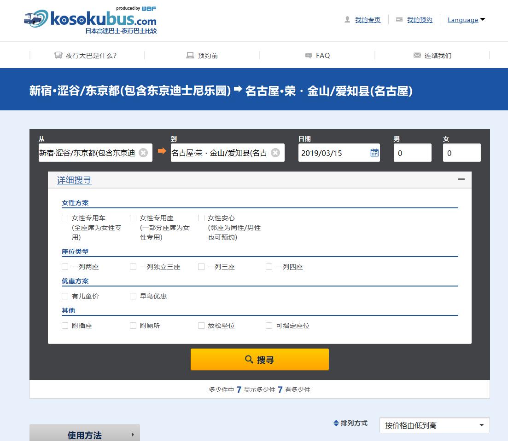The width and height of the screenshot is (508, 441).
Task: Check the 一列独立三座 seat option
Action: (133, 266)
